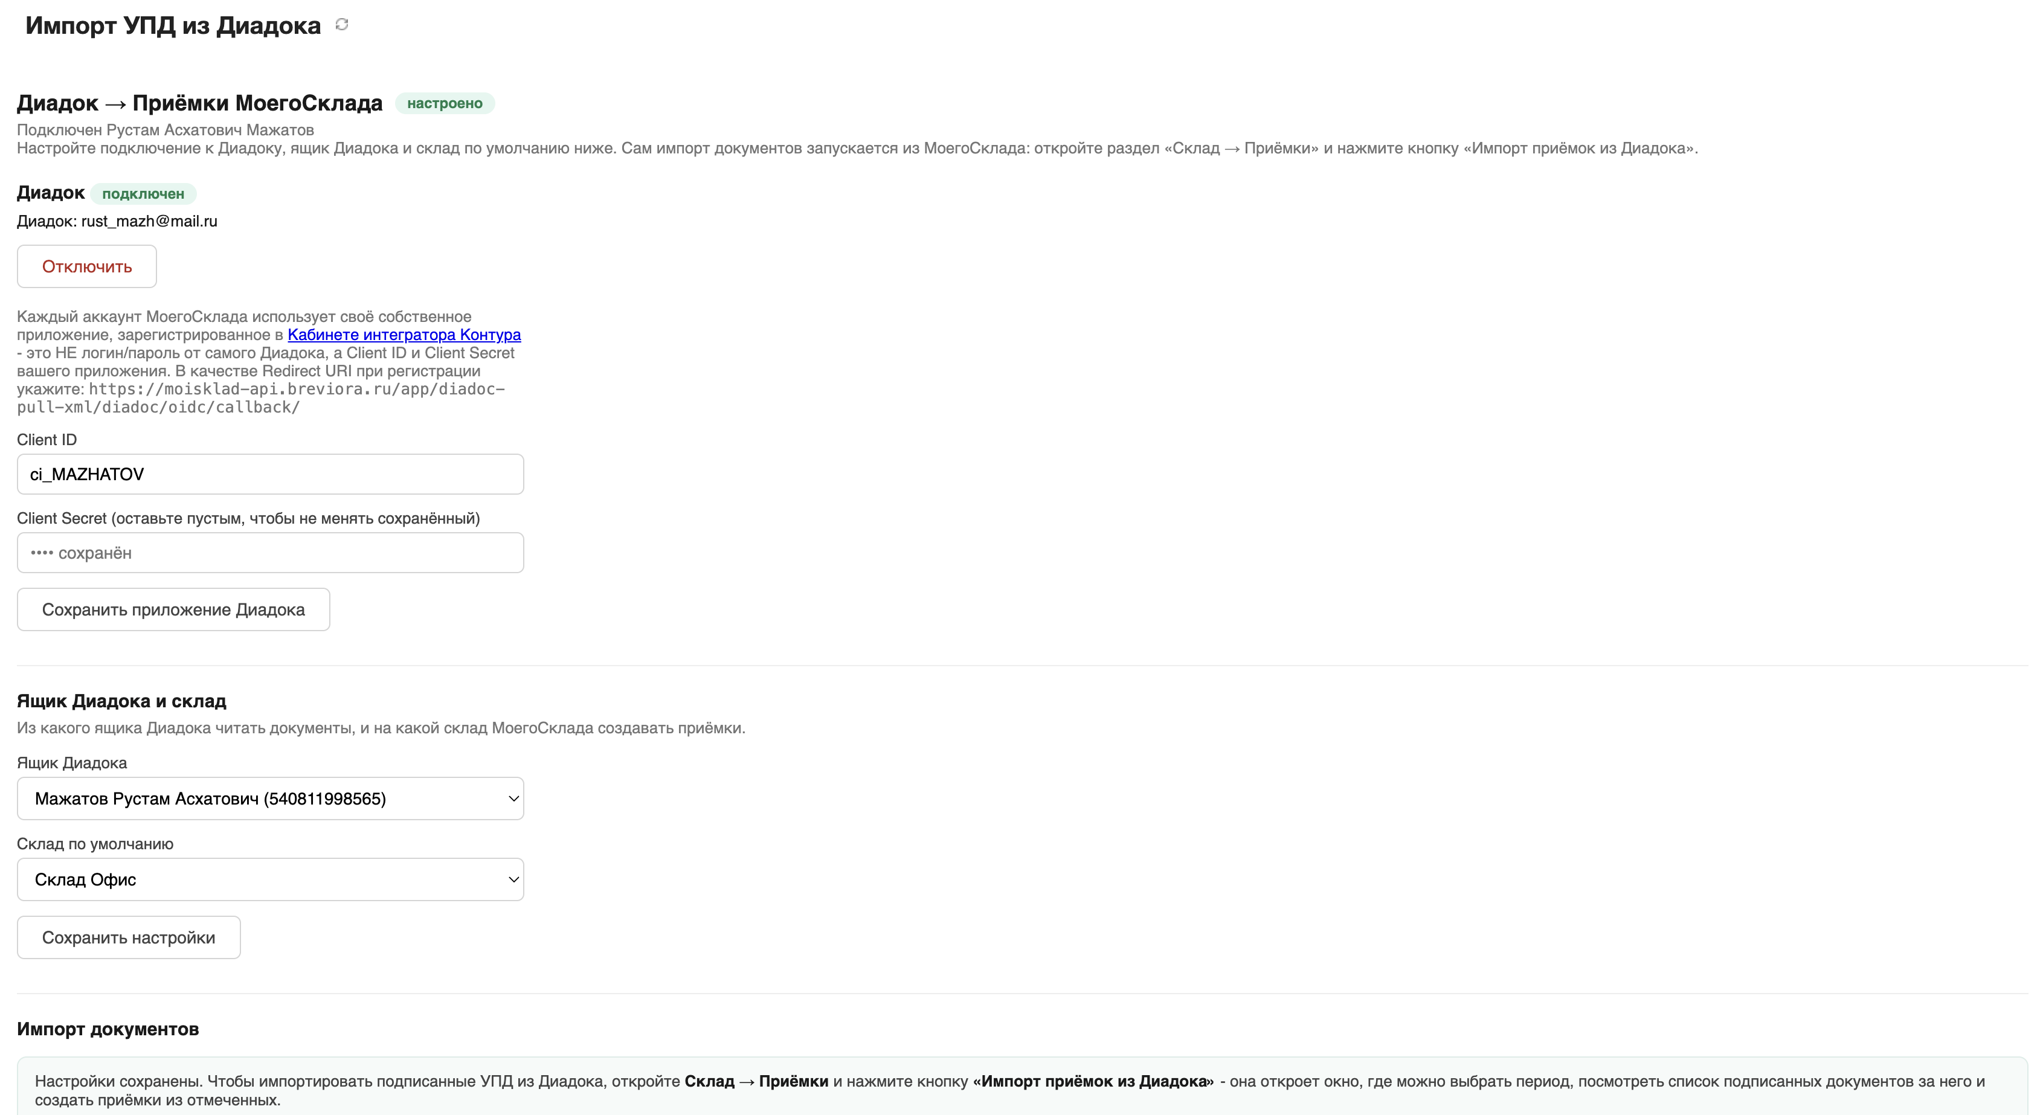Click the green настроено status badge
This screenshot has height=1115, width=2043.
(x=445, y=103)
